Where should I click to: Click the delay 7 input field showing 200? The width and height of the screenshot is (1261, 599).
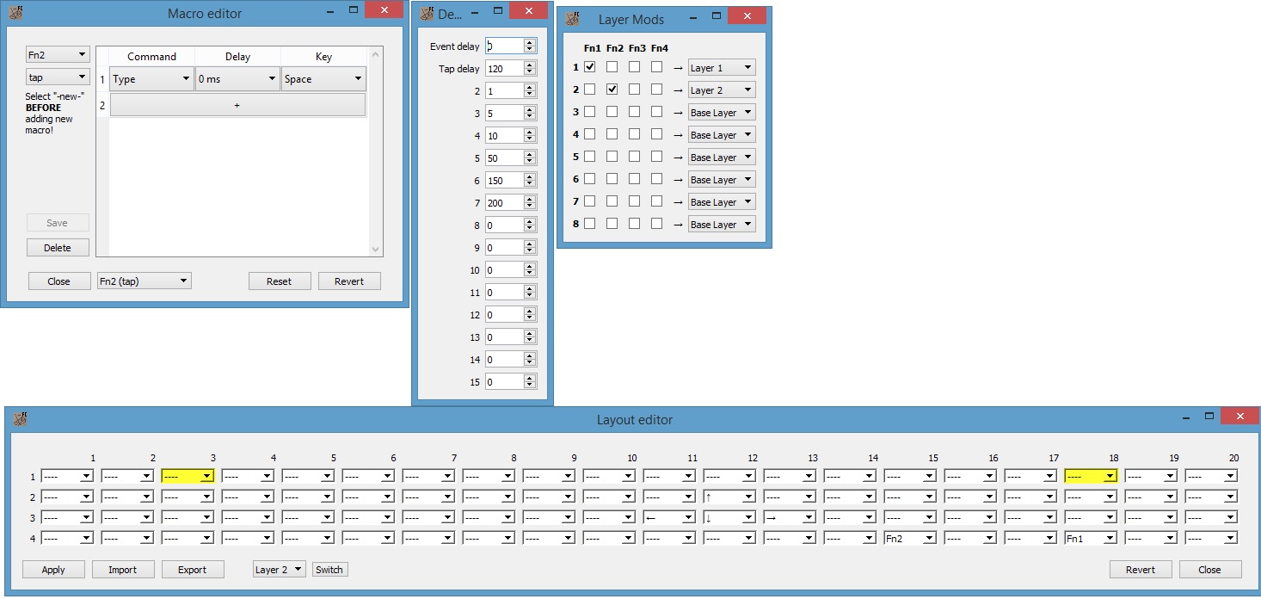[x=505, y=202]
